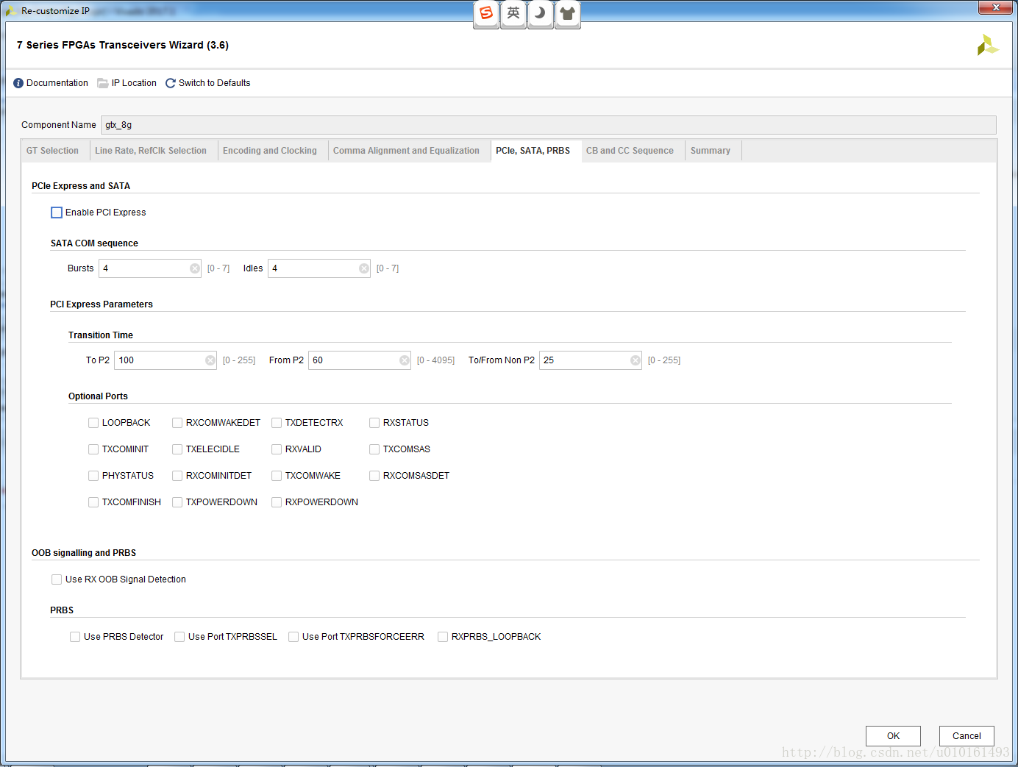
Task: Enable Use Port TXPRBSSEL checkbox
Action: [179, 637]
